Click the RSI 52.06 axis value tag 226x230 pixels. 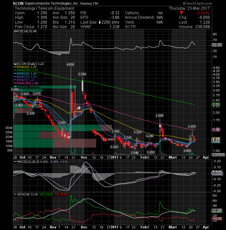[x=217, y=45]
